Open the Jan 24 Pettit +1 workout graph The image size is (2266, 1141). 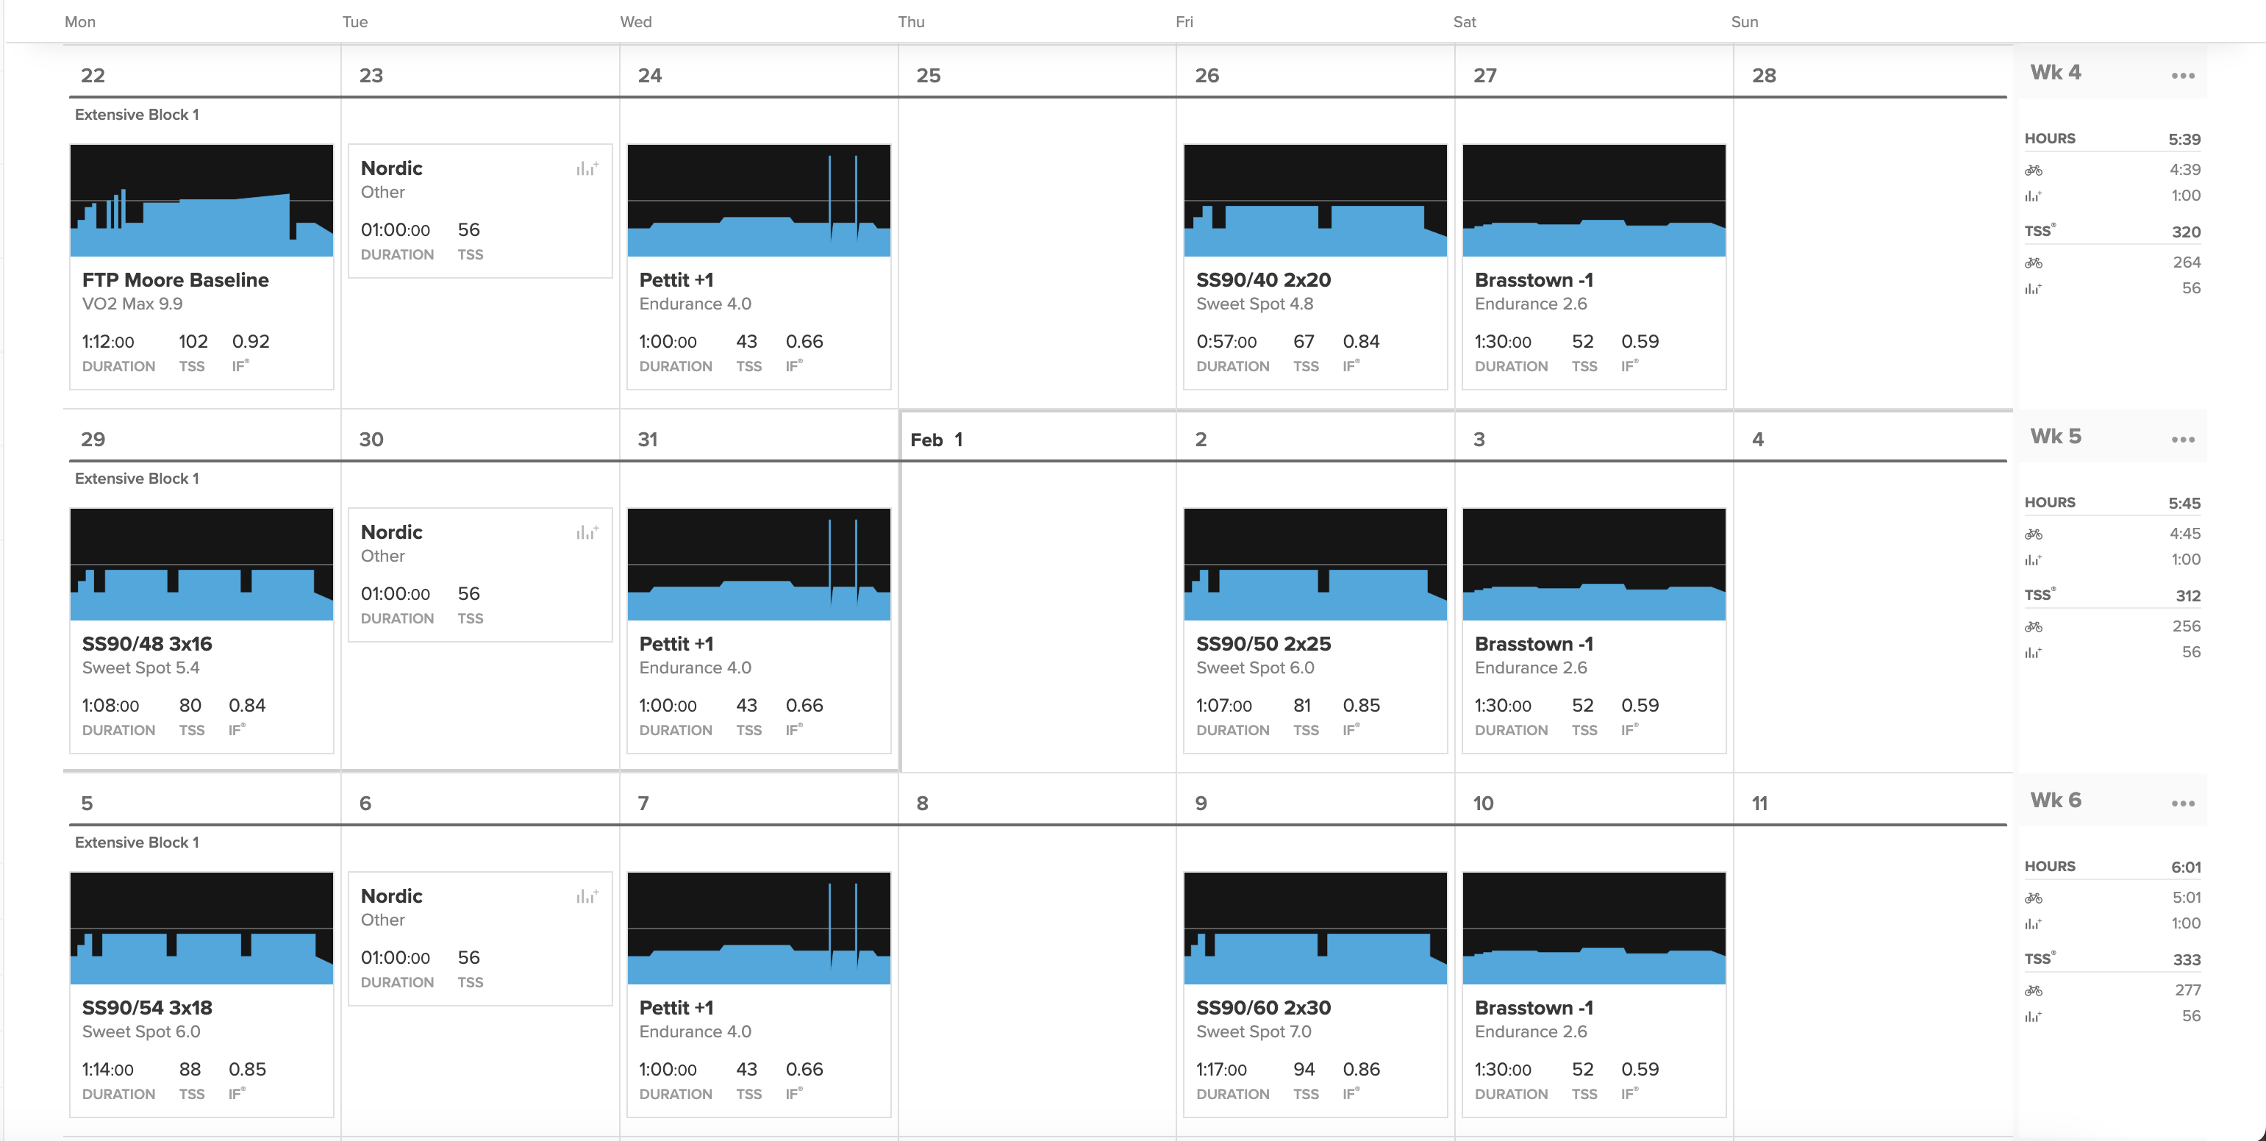pyautogui.click(x=758, y=201)
